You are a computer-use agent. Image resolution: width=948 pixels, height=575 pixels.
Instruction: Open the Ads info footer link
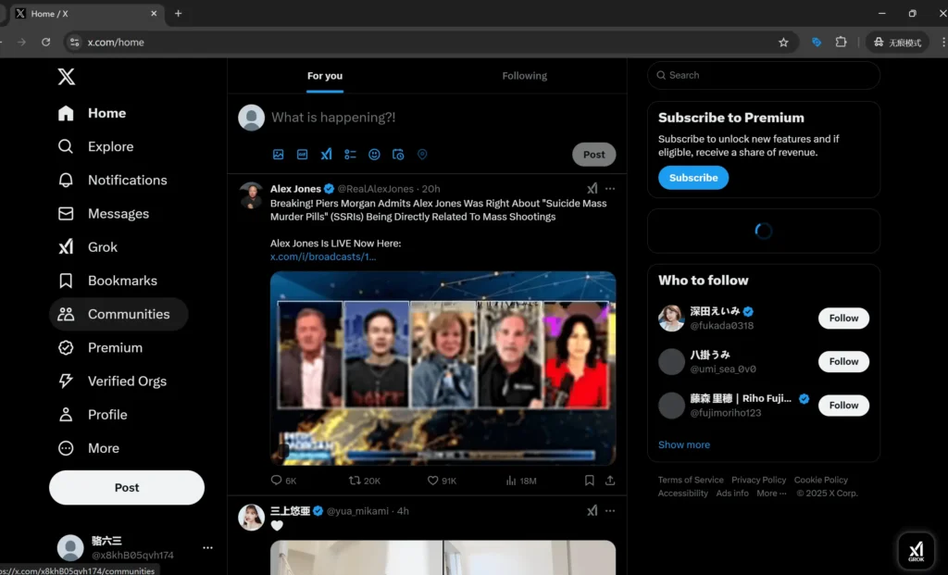pos(732,493)
